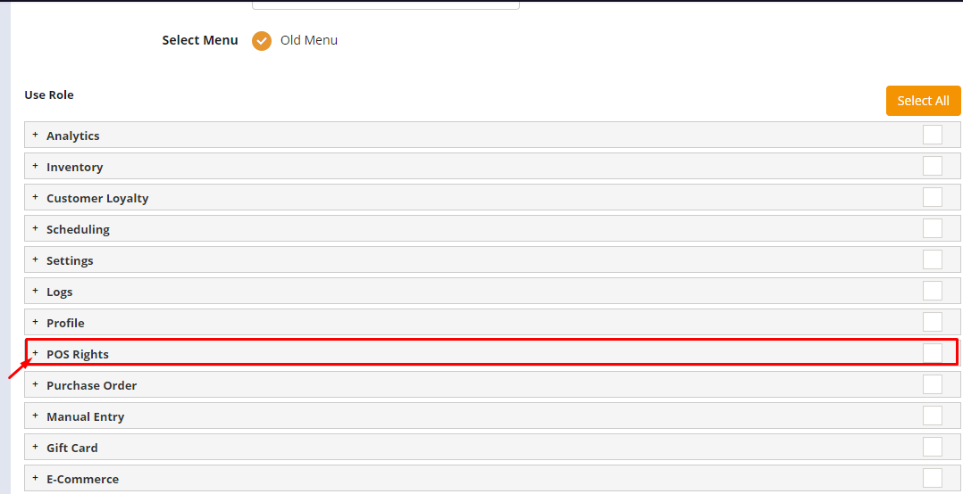Check the Analytics checkbox
Image resolution: width=963 pixels, height=494 pixels.
[x=932, y=135]
